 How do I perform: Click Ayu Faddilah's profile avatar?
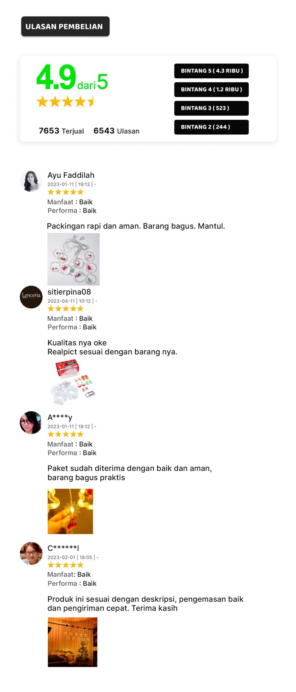pyautogui.click(x=31, y=181)
